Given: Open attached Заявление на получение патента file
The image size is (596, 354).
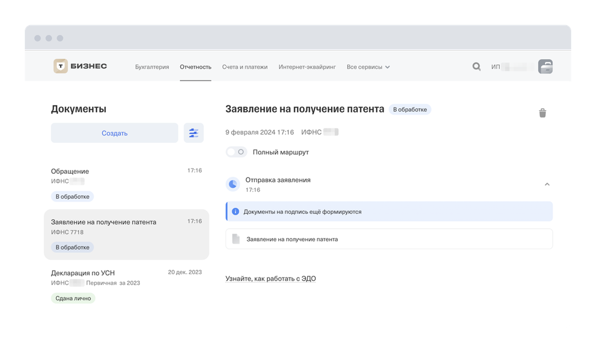Looking at the screenshot, I should [292, 239].
